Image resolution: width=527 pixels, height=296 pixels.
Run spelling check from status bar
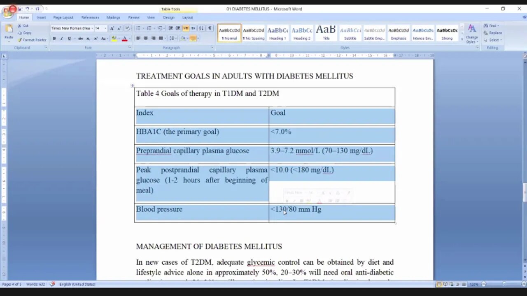[52, 284]
